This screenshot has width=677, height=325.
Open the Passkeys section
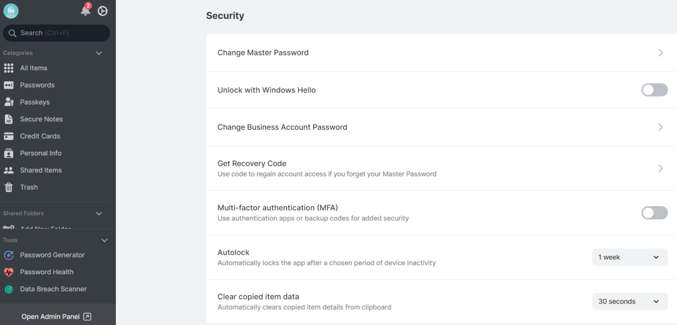(34, 101)
